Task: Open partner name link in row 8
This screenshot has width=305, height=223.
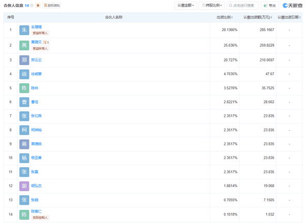Action: pos(37,130)
